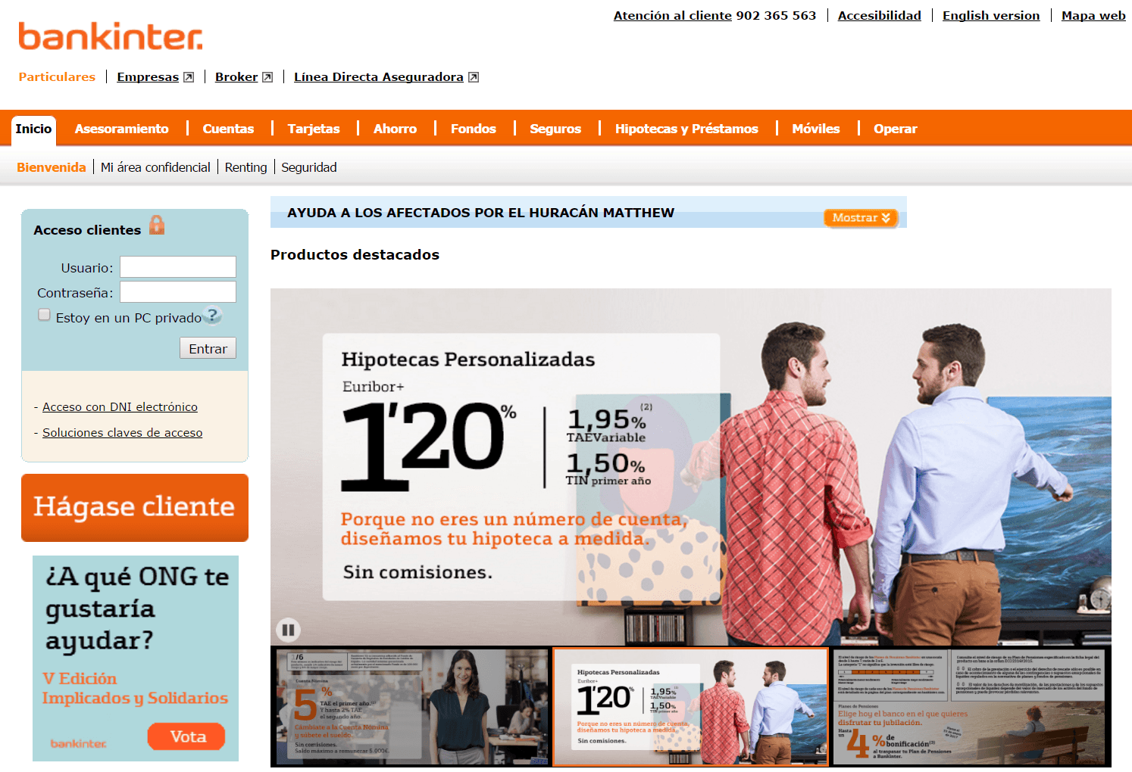Open Hipotecas y Préstamos menu
Viewport: 1132px width, 772px height.
tap(686, 129)
